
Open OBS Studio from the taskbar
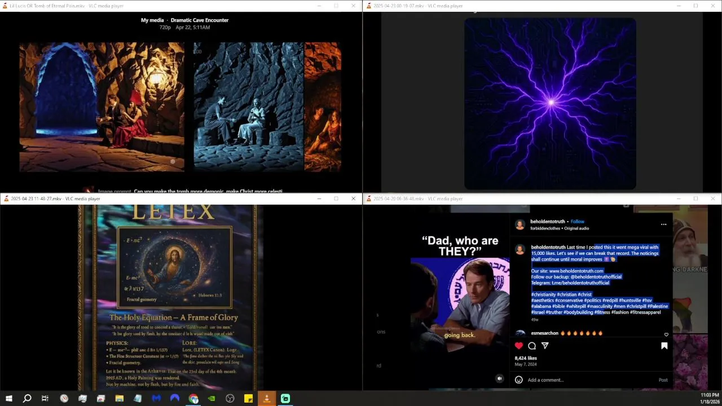(230, 399)
